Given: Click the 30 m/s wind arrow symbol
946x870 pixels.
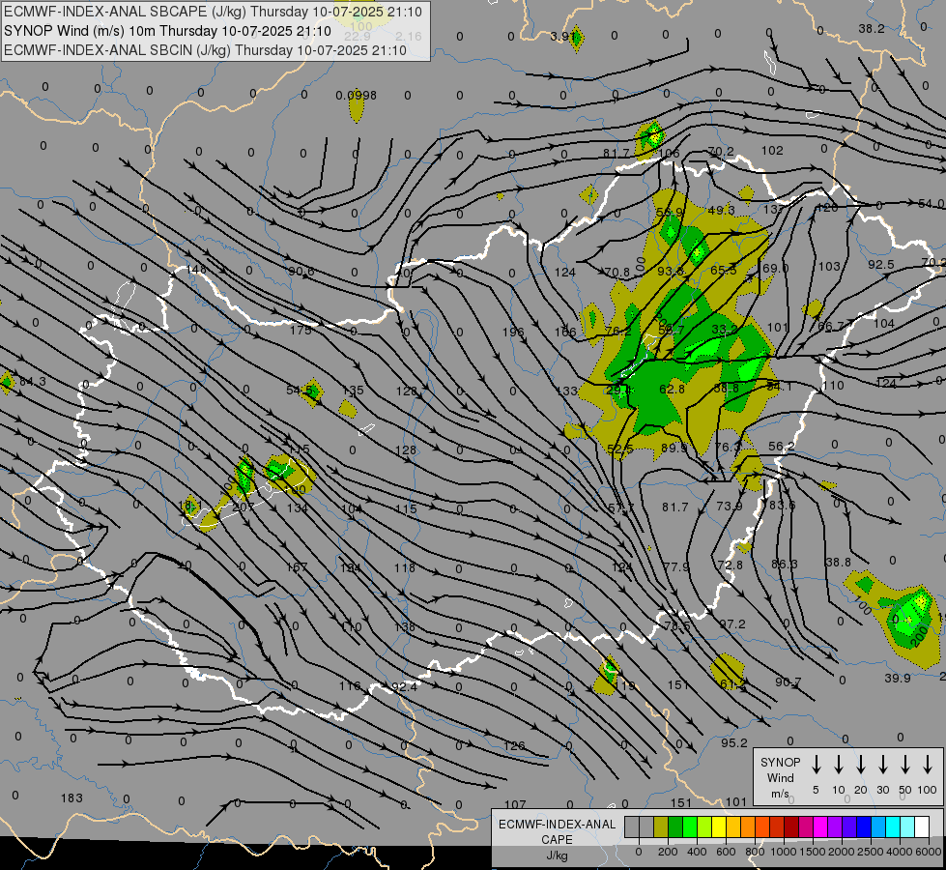Looking at the screenshot, I should 882,765.
